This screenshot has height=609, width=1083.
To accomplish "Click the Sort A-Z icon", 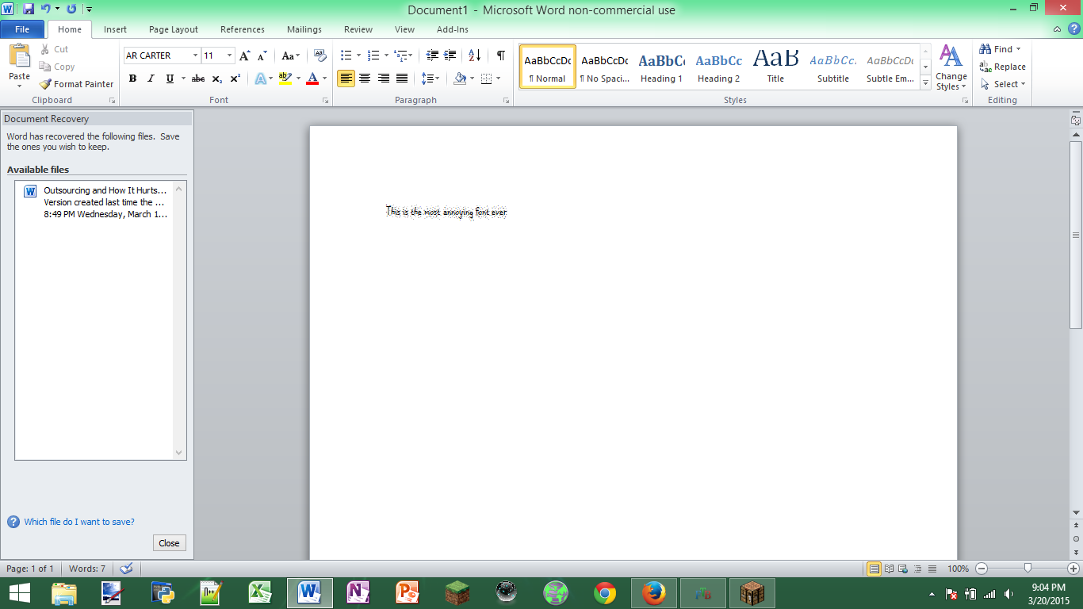I will point(474,56).
